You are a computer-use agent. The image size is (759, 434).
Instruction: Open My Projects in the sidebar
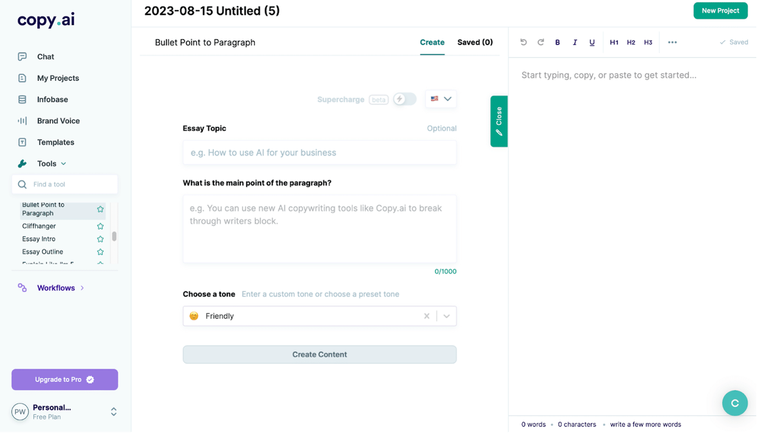[58, 78]
